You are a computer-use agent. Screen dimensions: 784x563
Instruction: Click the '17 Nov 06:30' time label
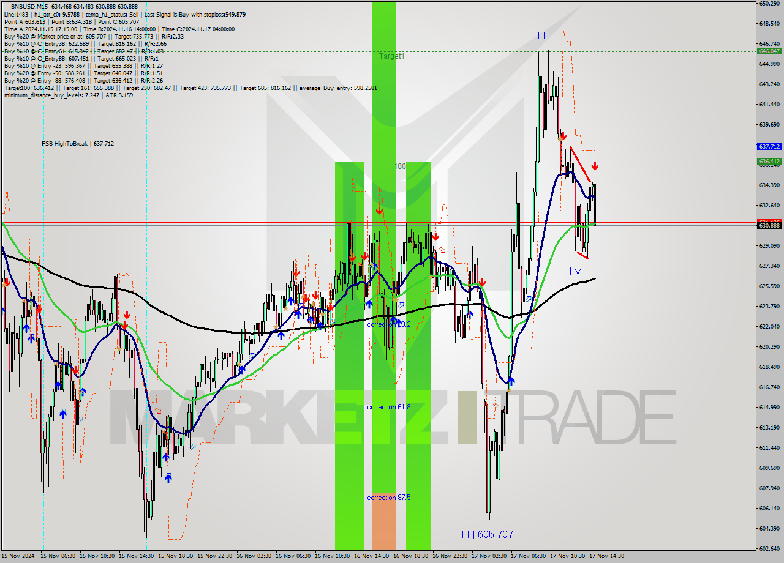tap(529, 556)
